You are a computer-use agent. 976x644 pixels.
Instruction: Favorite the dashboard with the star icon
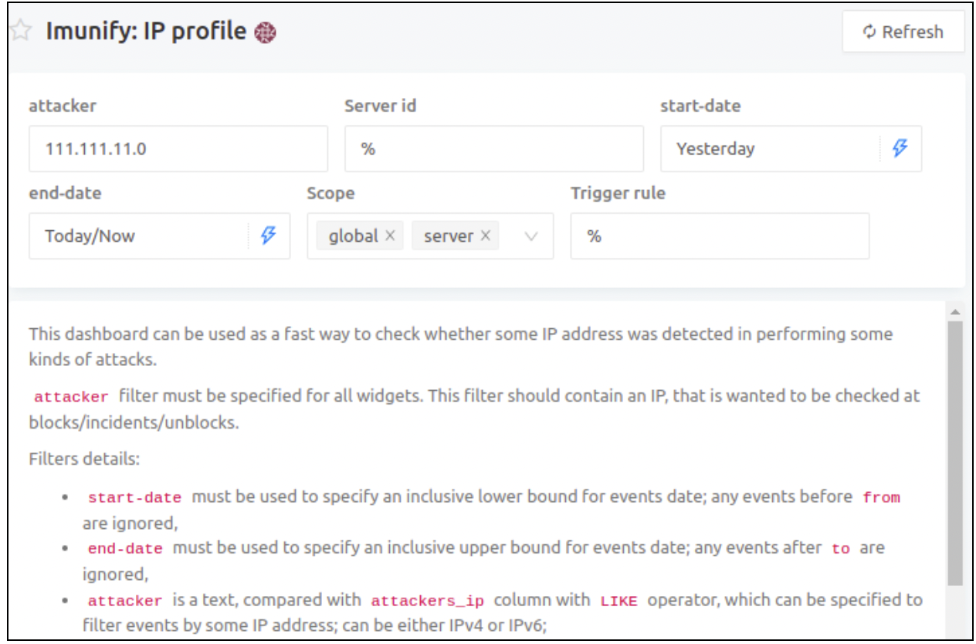[x=21, y=32]
